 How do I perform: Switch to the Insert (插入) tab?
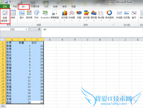pyautogui.click(x=24, y=7)
